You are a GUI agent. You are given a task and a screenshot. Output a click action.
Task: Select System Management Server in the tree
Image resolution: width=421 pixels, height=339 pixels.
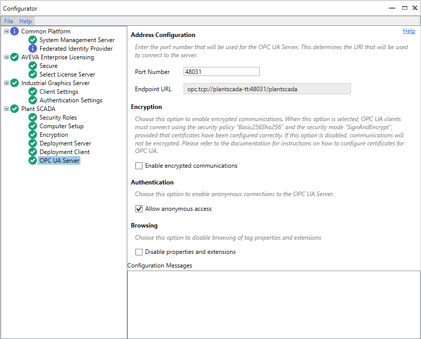tap(77, 40)
